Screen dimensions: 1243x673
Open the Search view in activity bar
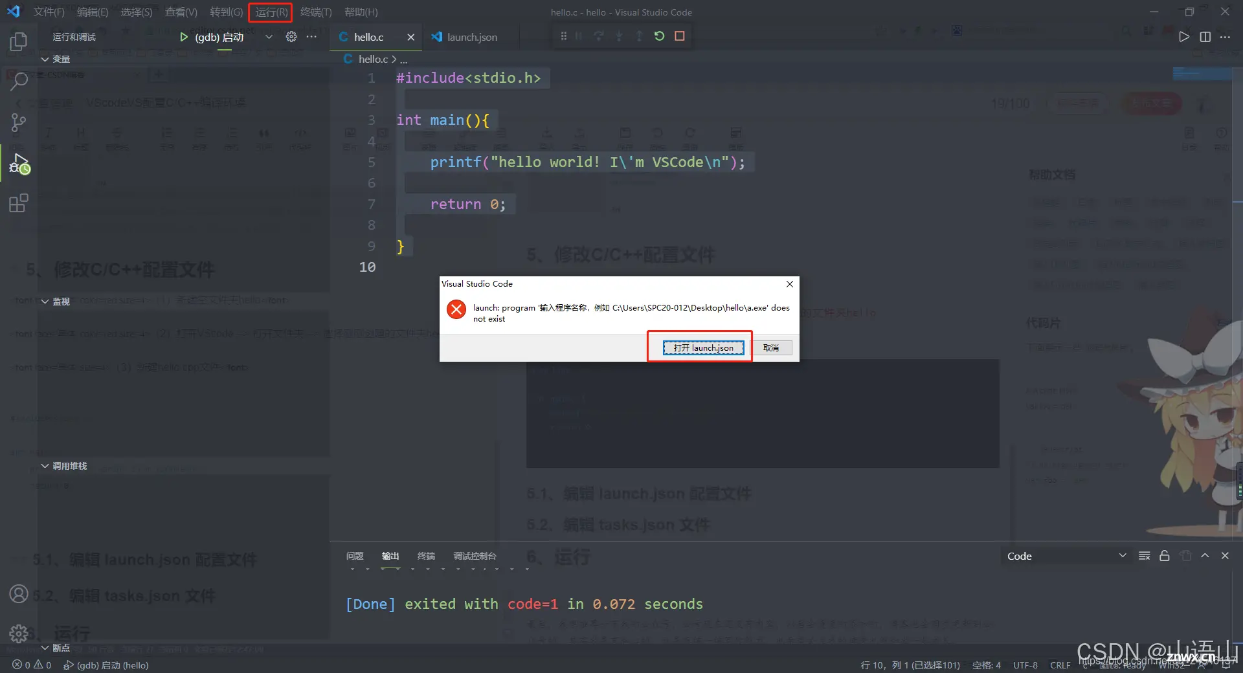[x=19, y=82]
